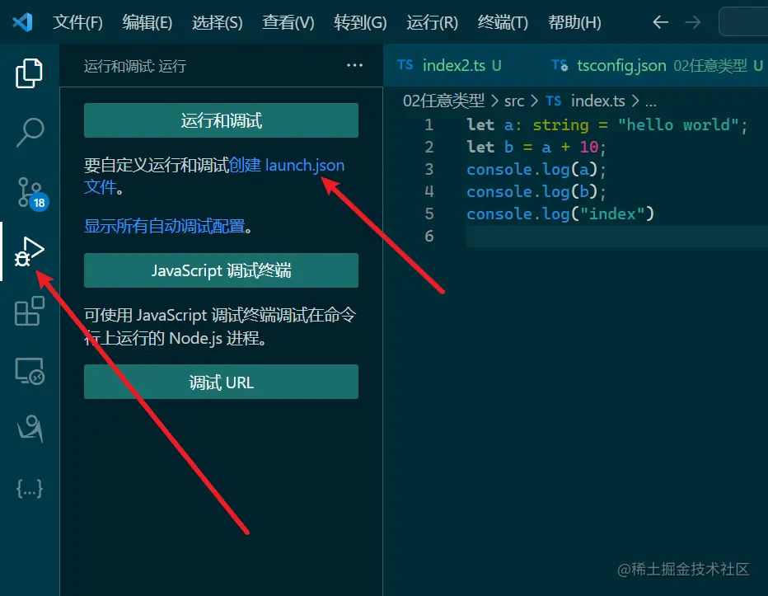Screen dimensions: 768x596
Task: Switch to the tsconfig.json tab
Action: pos(656,65)
